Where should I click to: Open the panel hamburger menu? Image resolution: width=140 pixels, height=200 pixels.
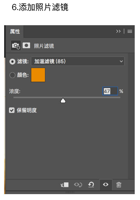coord(130,31)
